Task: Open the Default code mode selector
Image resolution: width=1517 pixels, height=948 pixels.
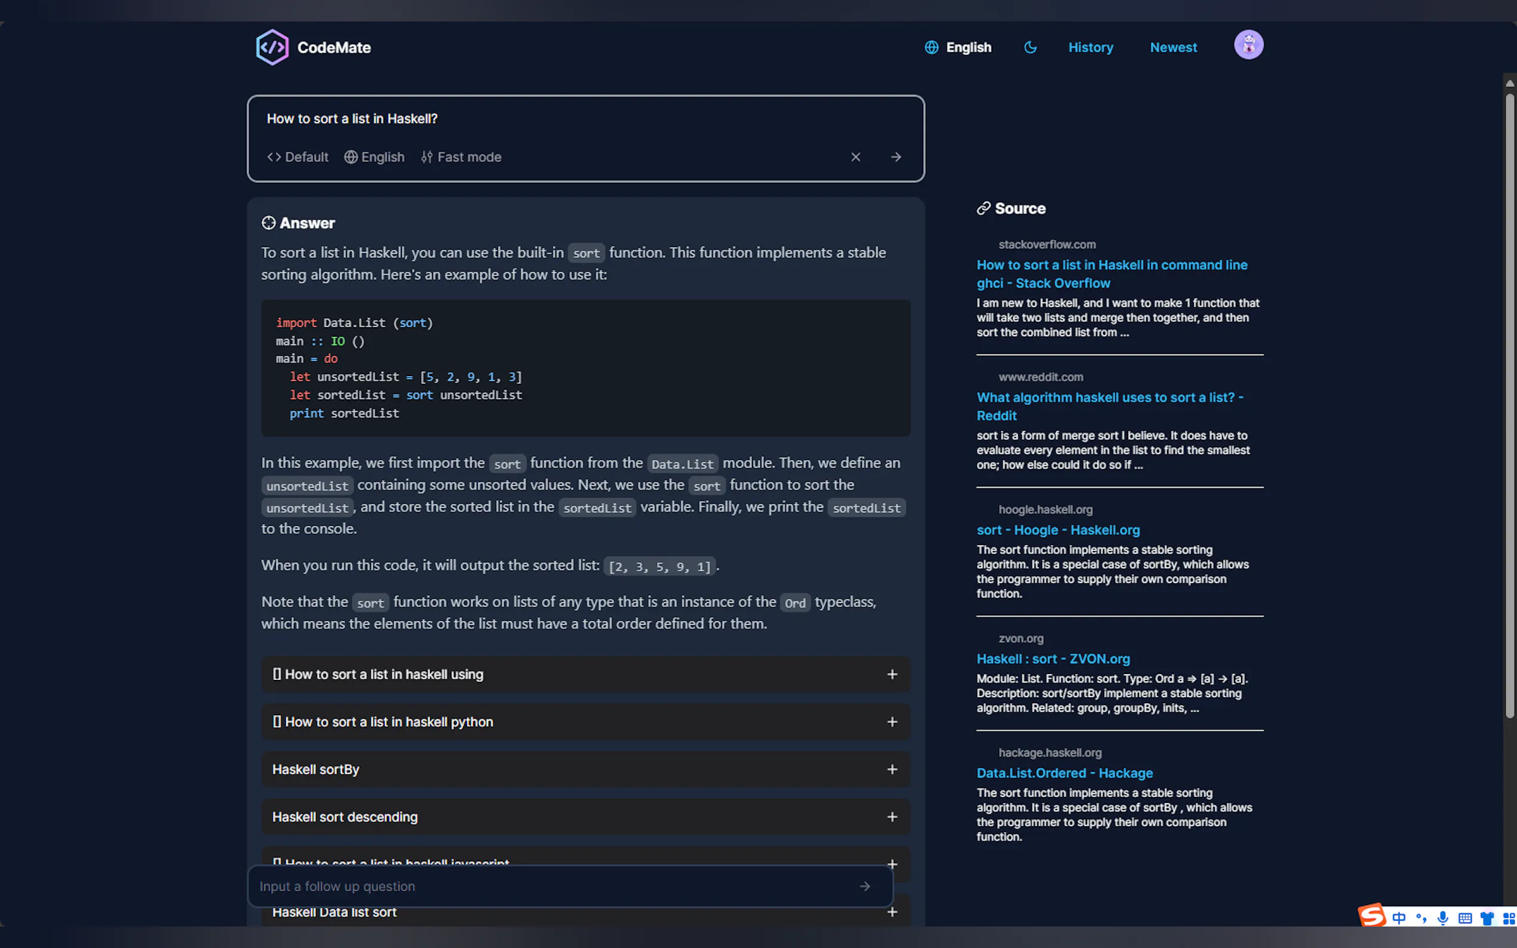Action: pos(297,157)
